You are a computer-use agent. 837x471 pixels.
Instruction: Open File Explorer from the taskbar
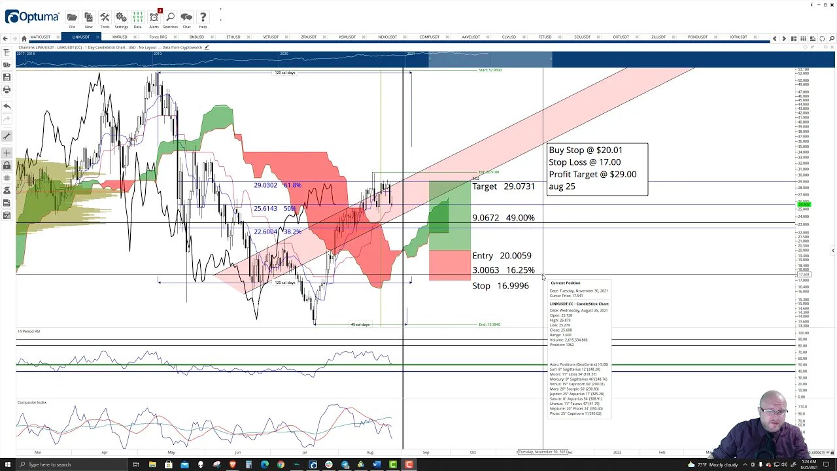coord(152,464)
